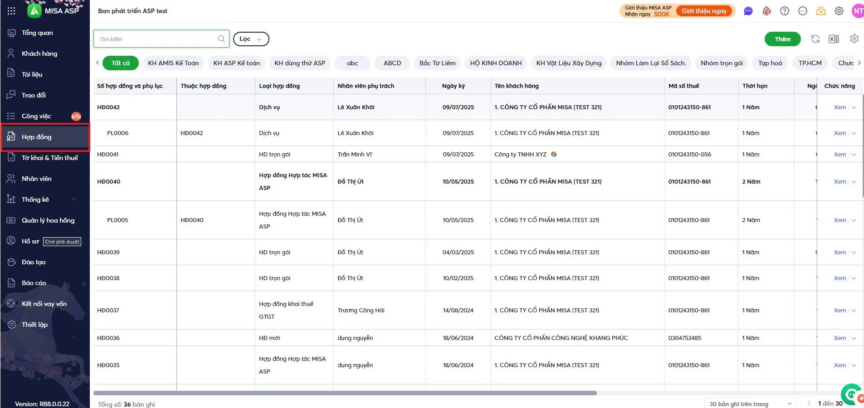Open Quản lý hoa hồng menu
Image resolution: width=864 pixels, height=408 pixels.
(45, 220)
